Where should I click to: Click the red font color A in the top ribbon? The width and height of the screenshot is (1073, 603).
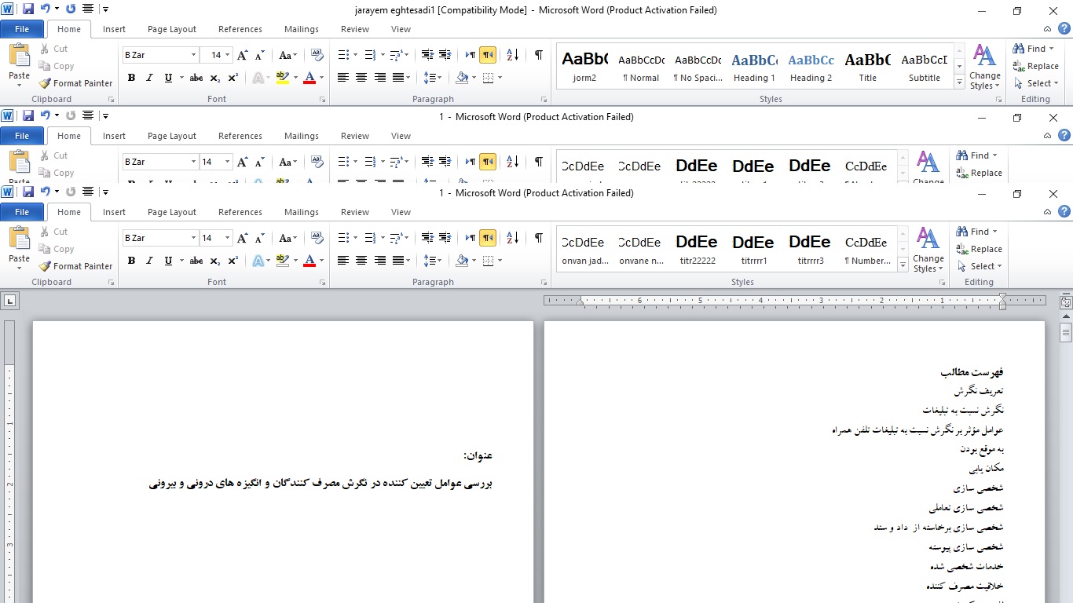[x=309, y=78]
